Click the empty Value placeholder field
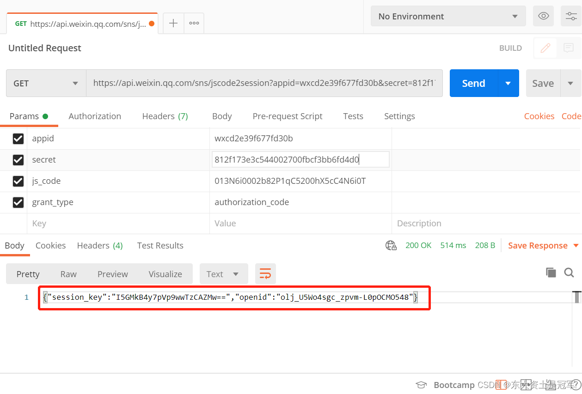 [300, 224]
